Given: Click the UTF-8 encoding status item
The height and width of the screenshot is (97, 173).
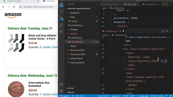Looking at the screenshot, I should [125, 96].
